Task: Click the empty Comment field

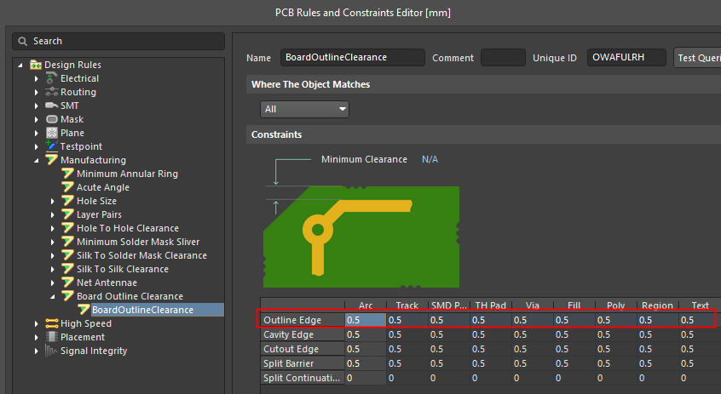Action: tap(503, 58)
